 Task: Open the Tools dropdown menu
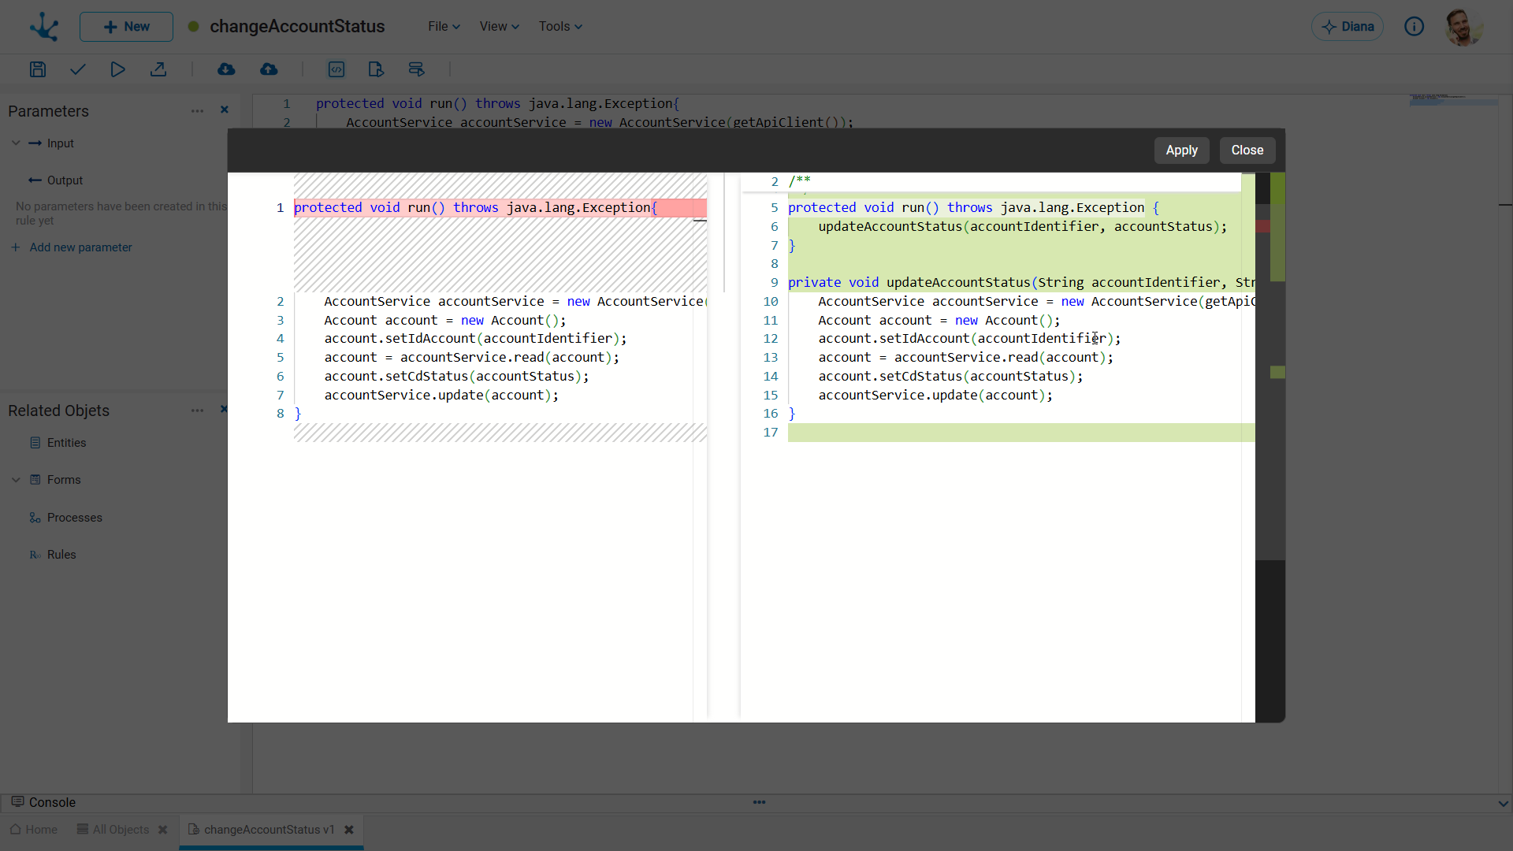(560, 27)
